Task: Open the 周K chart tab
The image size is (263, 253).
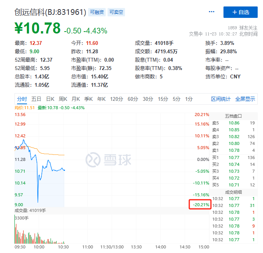Action: tap(63, 99)
